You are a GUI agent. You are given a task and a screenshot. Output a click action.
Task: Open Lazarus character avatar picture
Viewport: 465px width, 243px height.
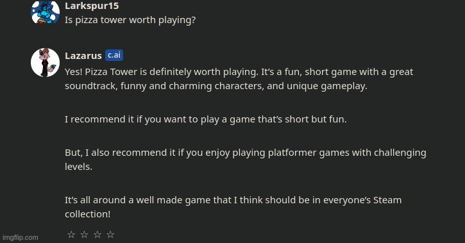click(x=45, y=63)
